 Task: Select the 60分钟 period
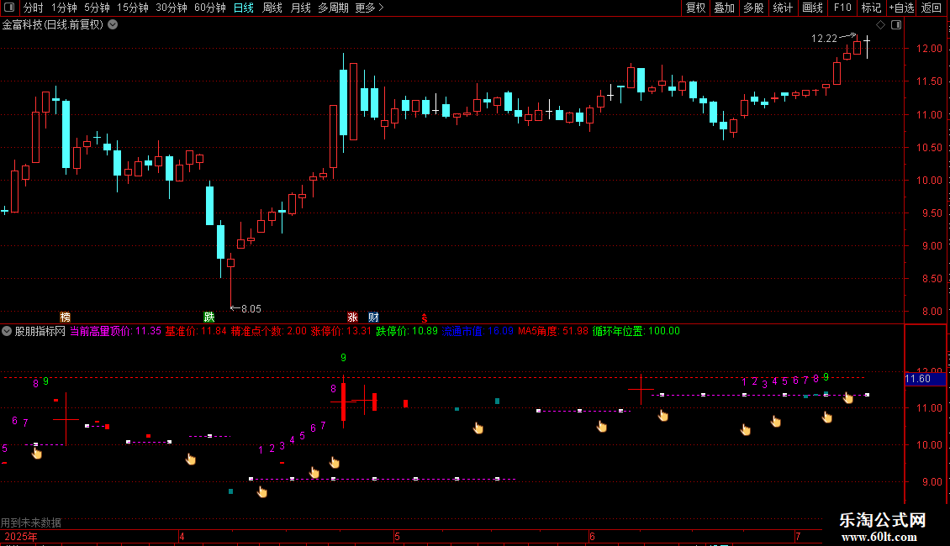tap(209, 8)
